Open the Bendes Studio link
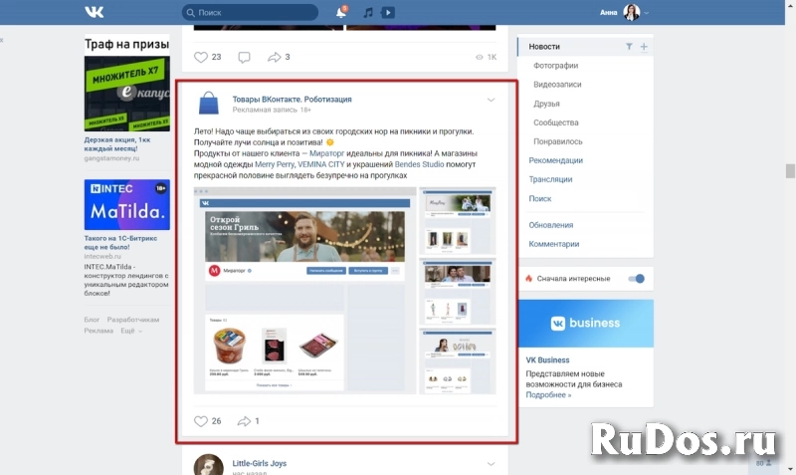Viewport: 796px width, 475px height. tap(419, 164)
